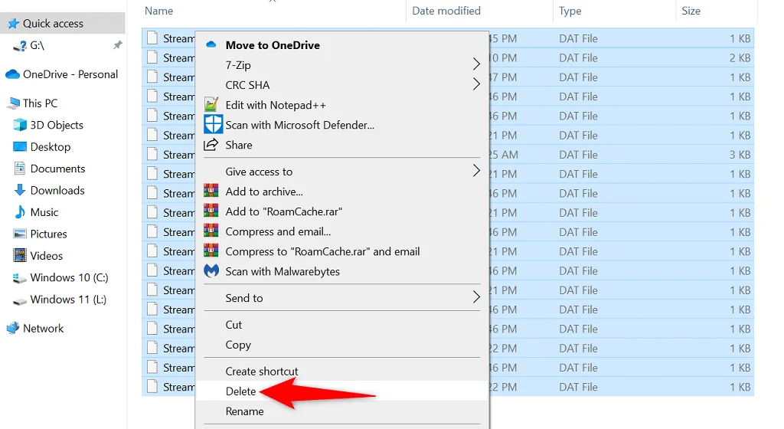The height and width of the screenshot is (429, 784).
Task: Click the 3D Objects folder icon
Action: pos(20,125)
